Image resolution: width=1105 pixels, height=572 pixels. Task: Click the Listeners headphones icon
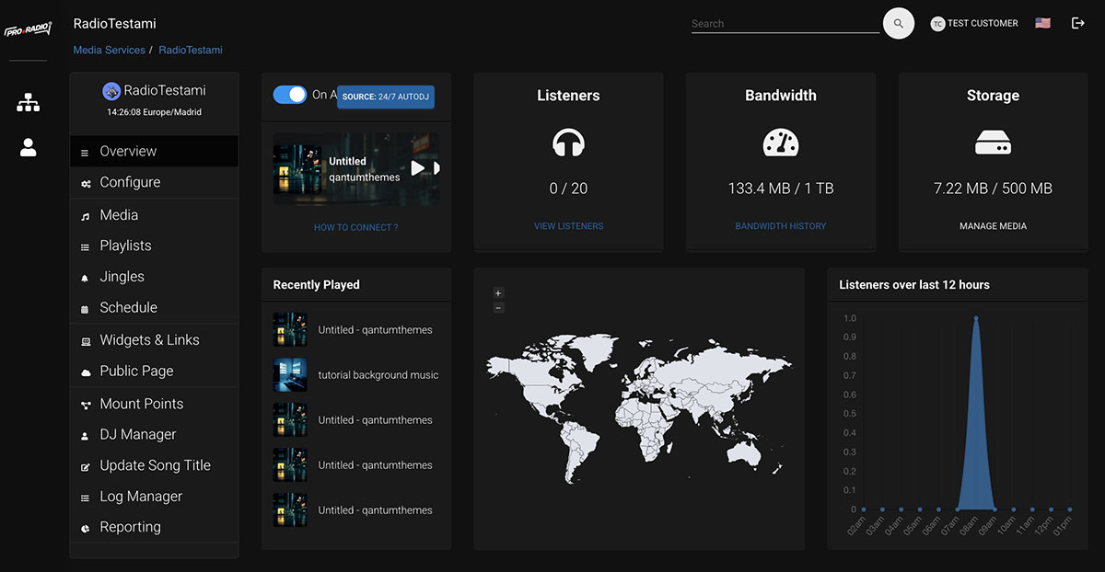tap(568, 143)
